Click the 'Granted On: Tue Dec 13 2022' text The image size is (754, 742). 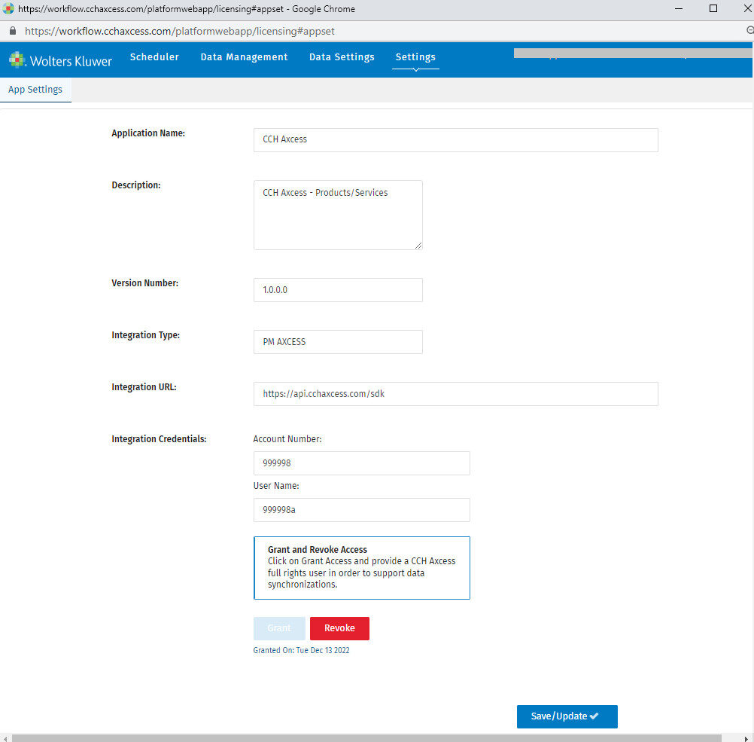(x=301, y=651)
